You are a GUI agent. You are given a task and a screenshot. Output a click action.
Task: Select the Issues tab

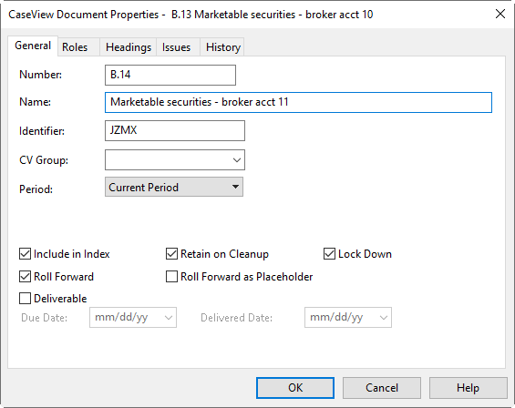(x=176, y=47)
